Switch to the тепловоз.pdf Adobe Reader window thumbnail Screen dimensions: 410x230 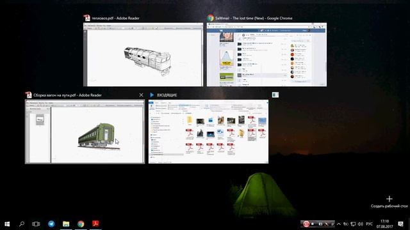point(143,54)
